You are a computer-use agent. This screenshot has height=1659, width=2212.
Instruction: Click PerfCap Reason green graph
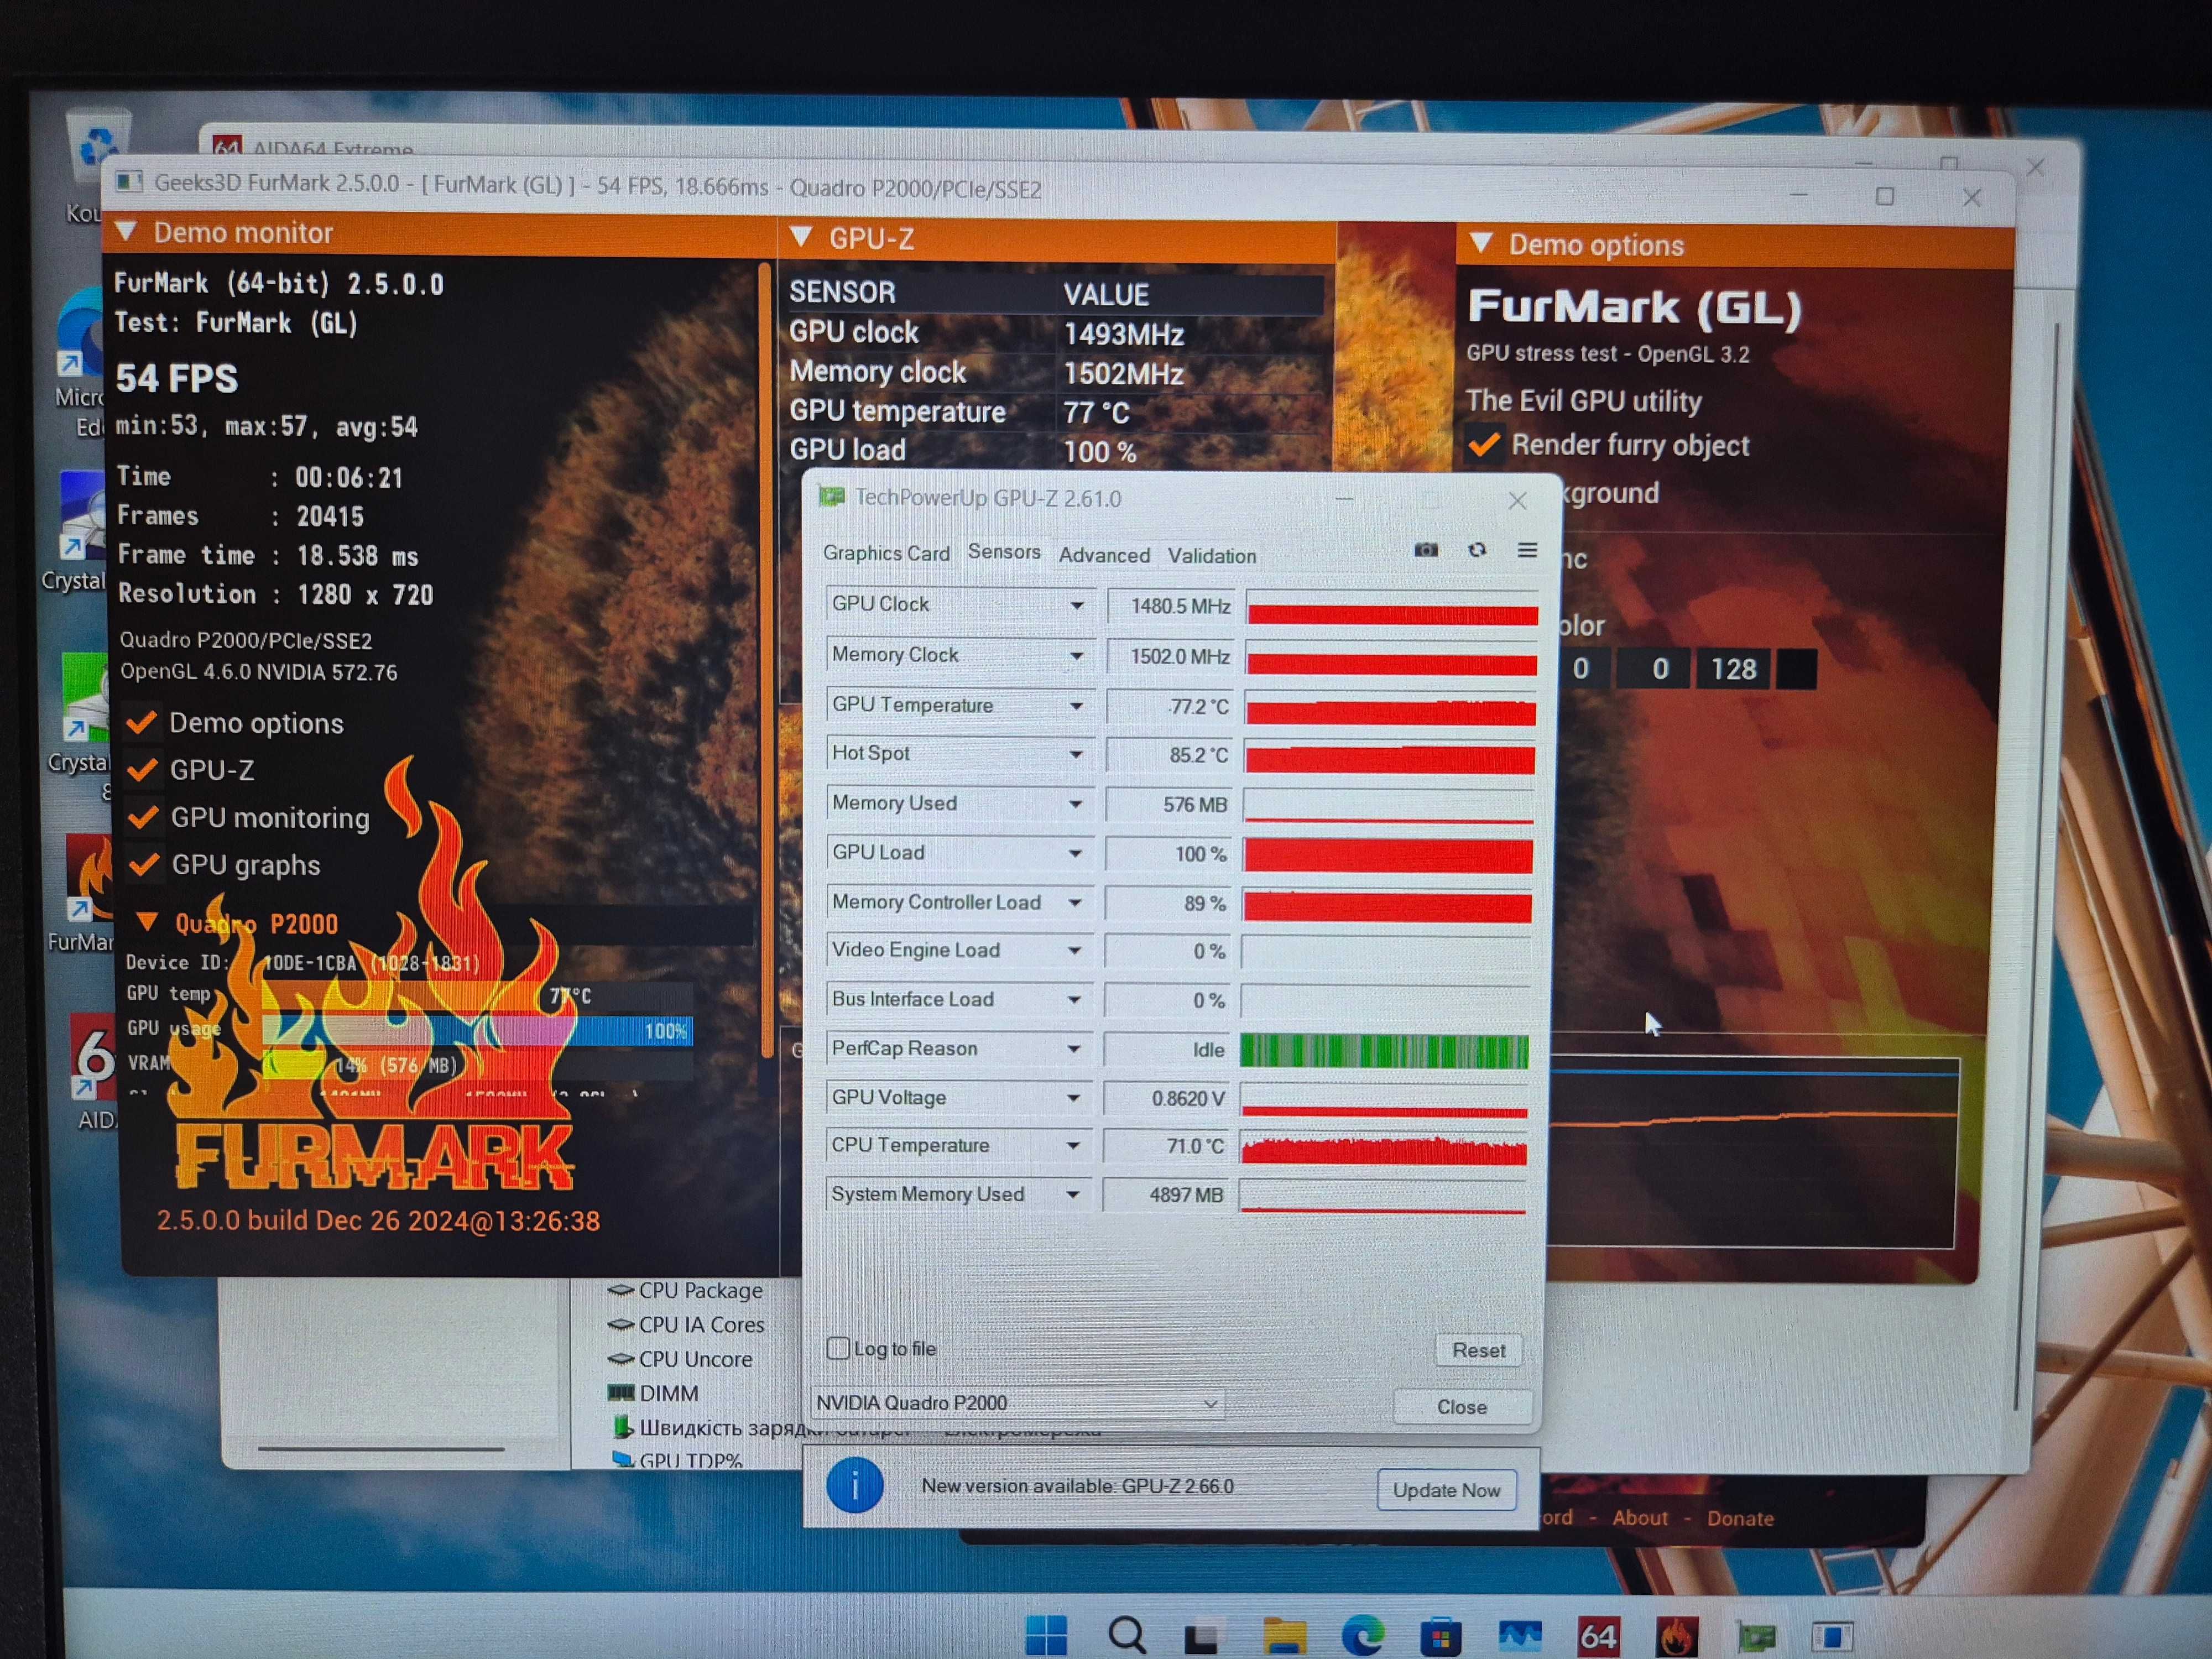tap(1384, 1051)
